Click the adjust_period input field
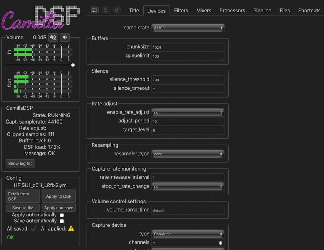 pyautogui.click(x=188, y=121)
